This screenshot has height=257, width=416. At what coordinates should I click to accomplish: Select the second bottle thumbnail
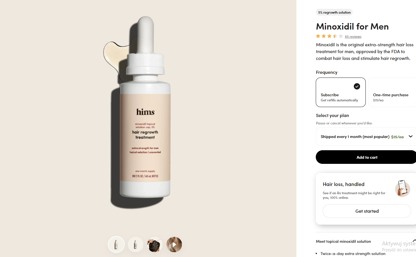tap(135, 245)
